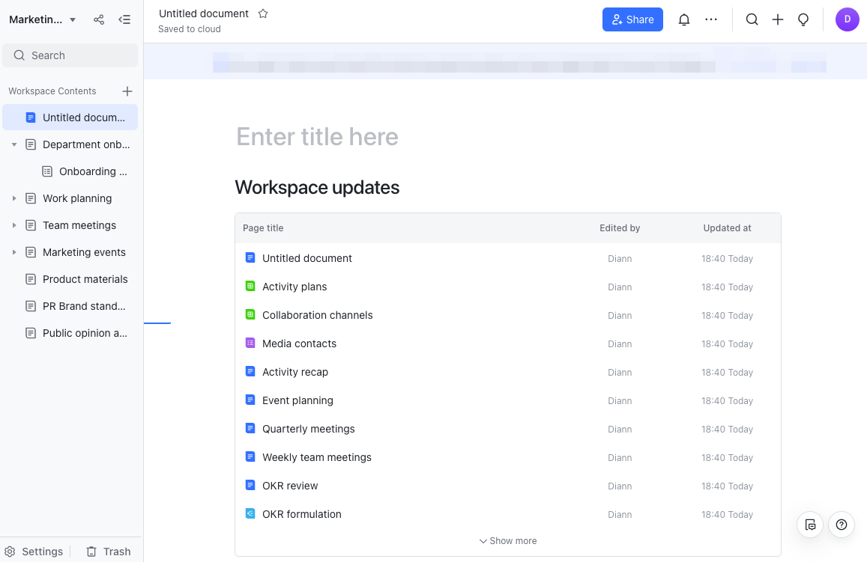Open Trash at the sidebar bottom
This screenshot has width=867, height=562.
point(109,552)
